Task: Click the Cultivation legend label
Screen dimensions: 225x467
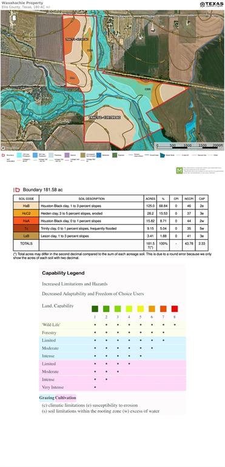Action: tap(65, 398)
